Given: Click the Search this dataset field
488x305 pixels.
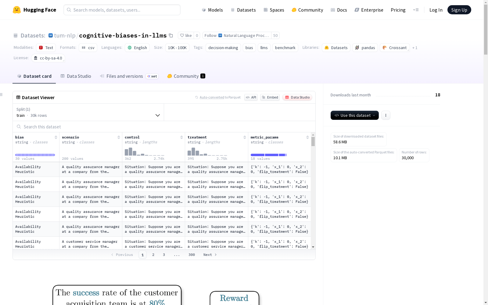Looking at the screenshot, I should pyautogui.click(x=164, y=127).
